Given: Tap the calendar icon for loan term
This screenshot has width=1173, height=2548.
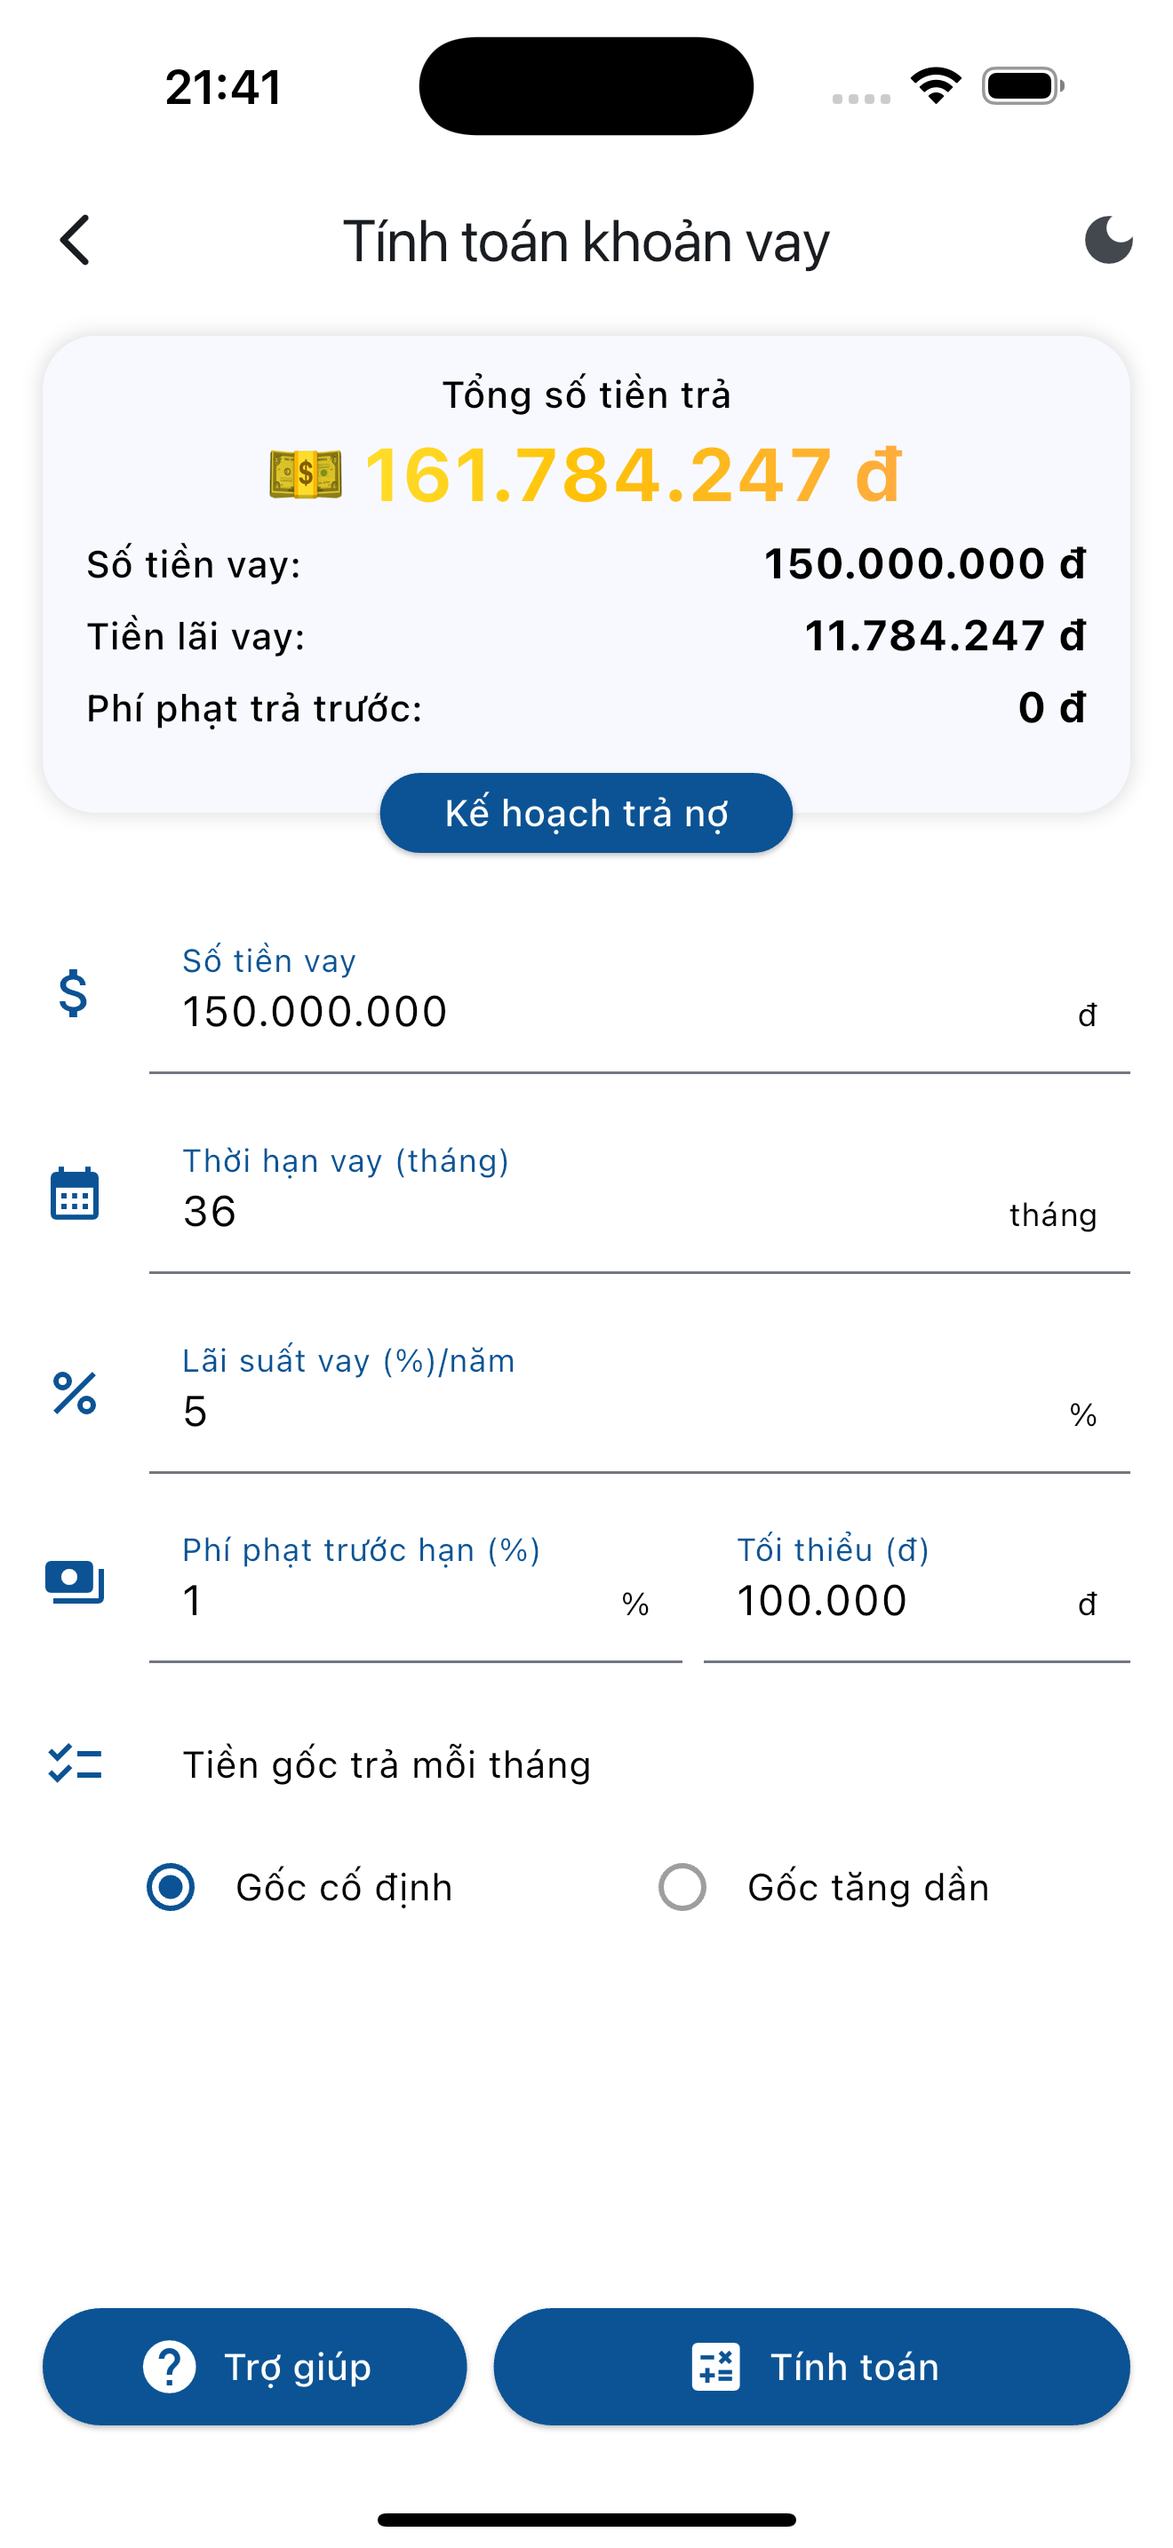Looking at the screenshot, I should (74, 1194).
